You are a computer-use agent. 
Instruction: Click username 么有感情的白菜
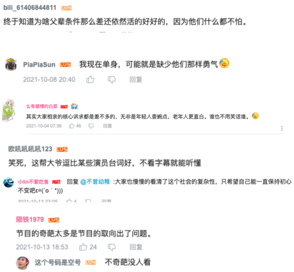42,106
